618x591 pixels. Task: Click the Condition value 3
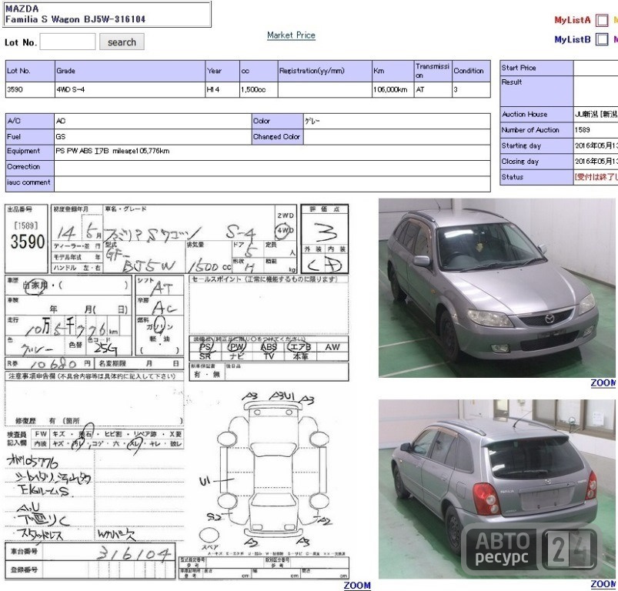coord(471,90)
